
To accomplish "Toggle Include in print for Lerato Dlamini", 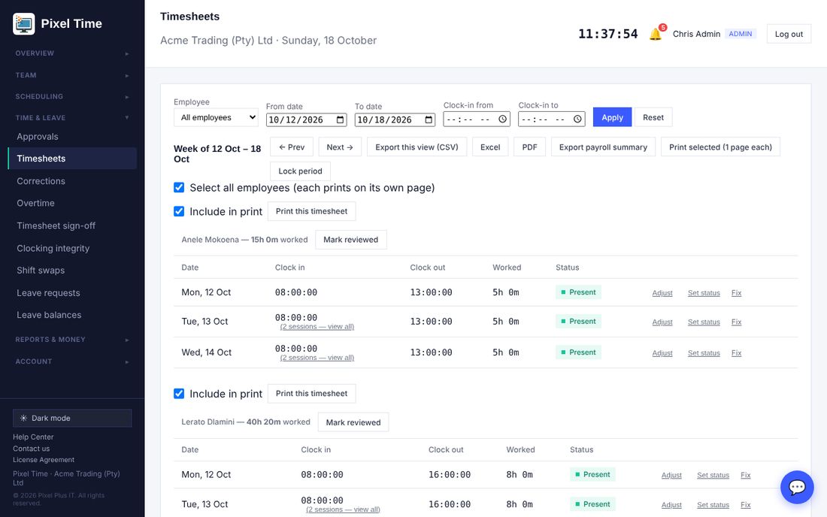I will pos(179,394).
